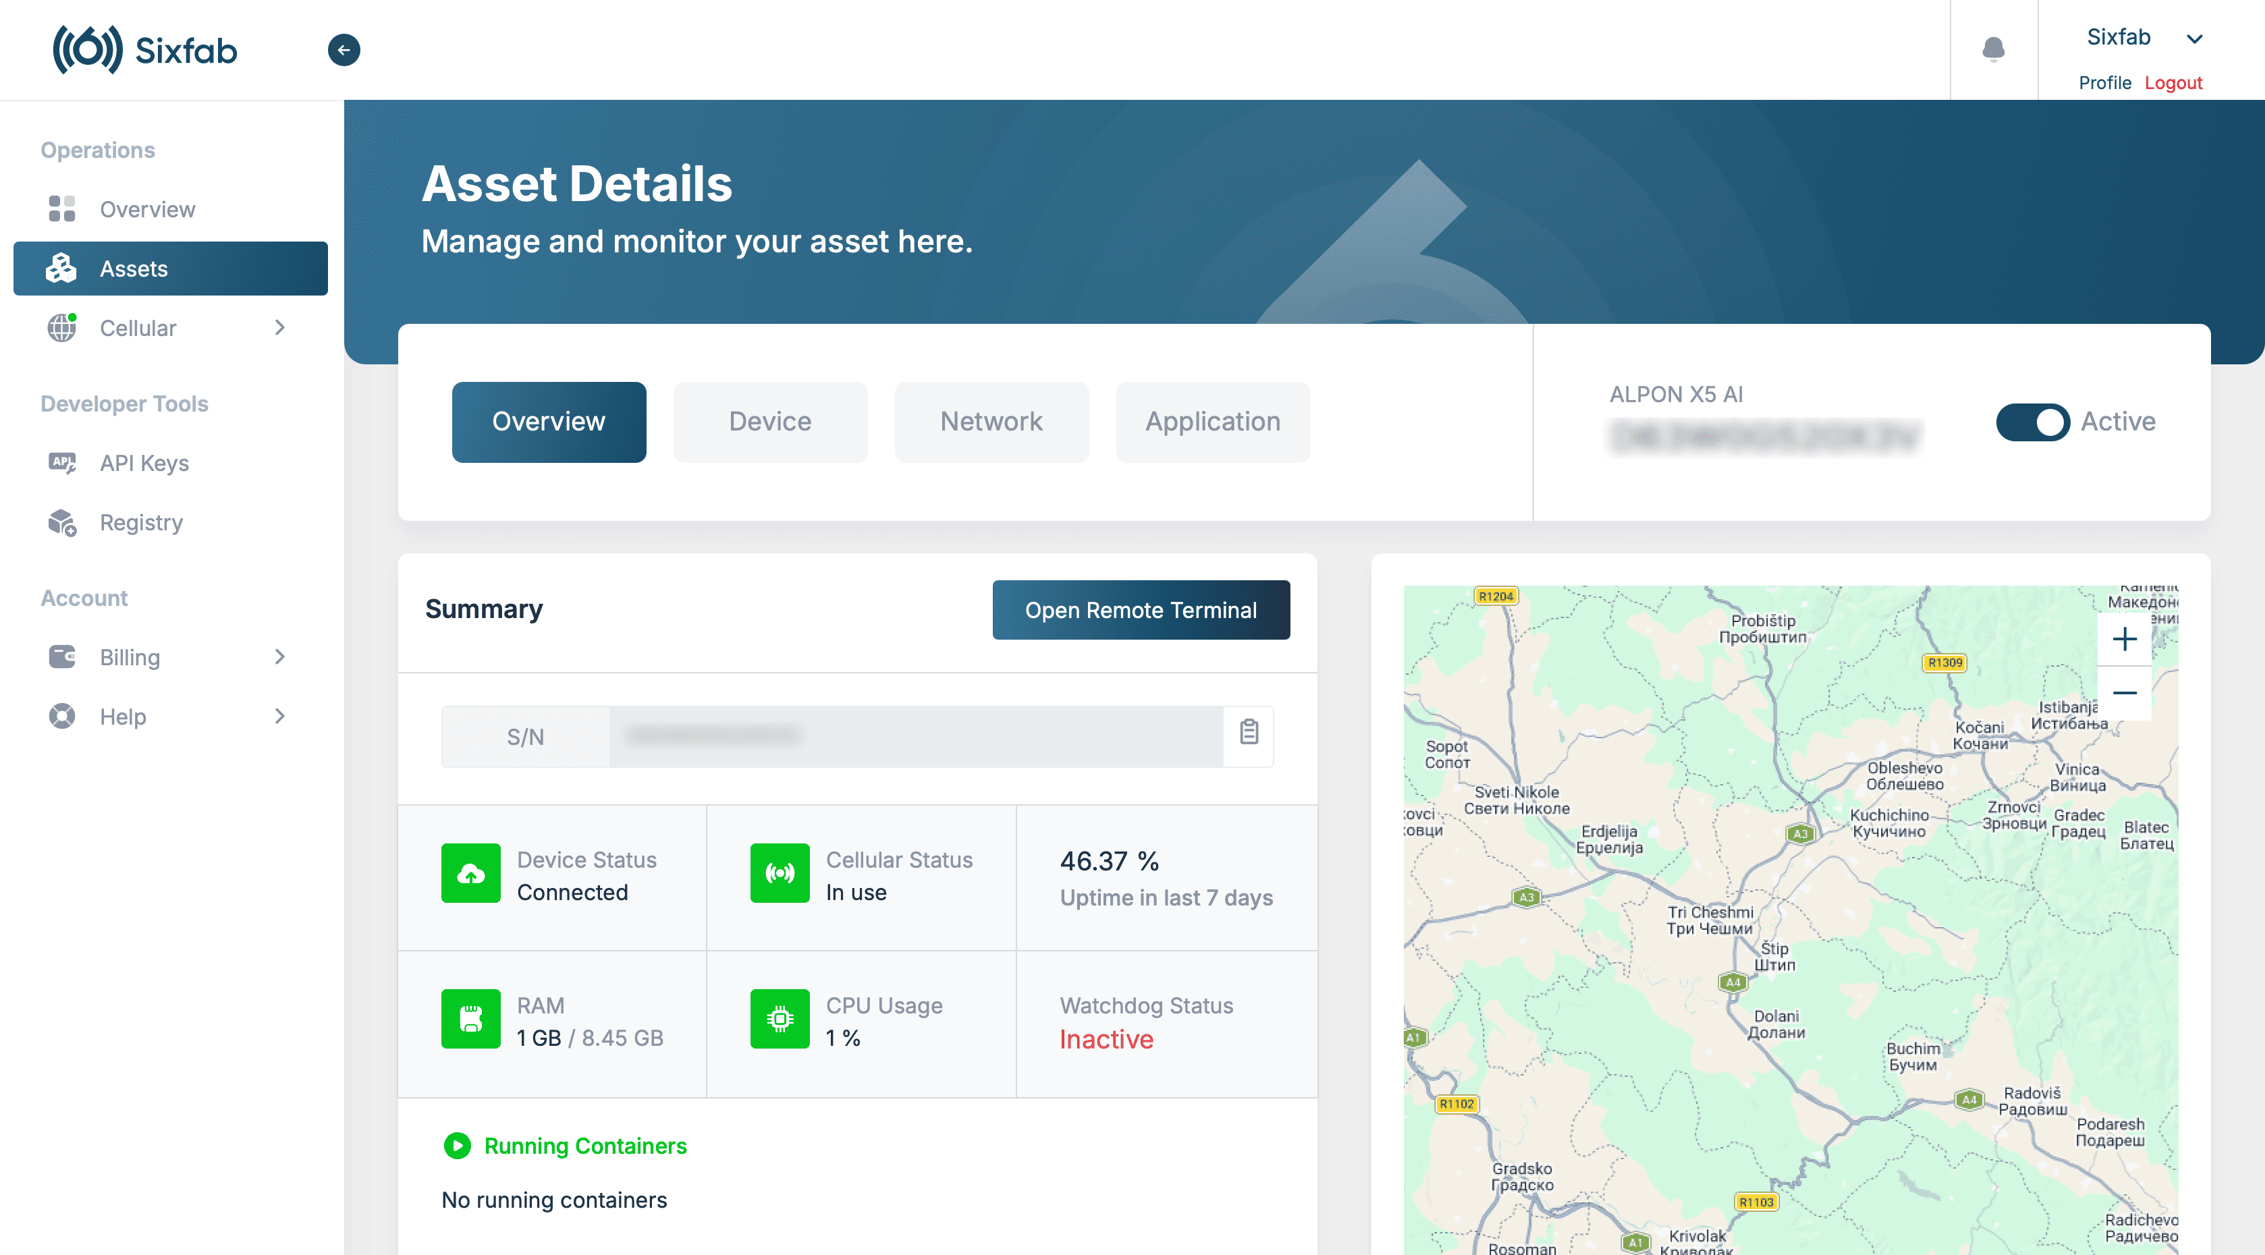Screen dimensions: 2265x1255
Task: Switch to Network tab
Action: tap(991, 422)
